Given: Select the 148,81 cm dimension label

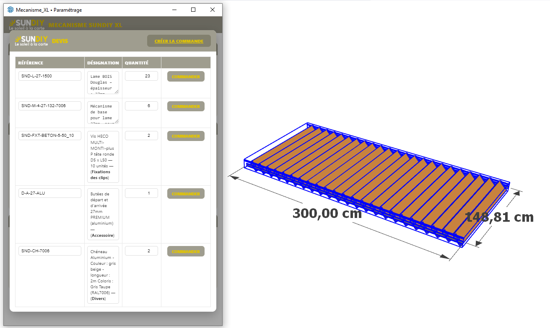Looking at the screenshot, I should coord(500,217).
